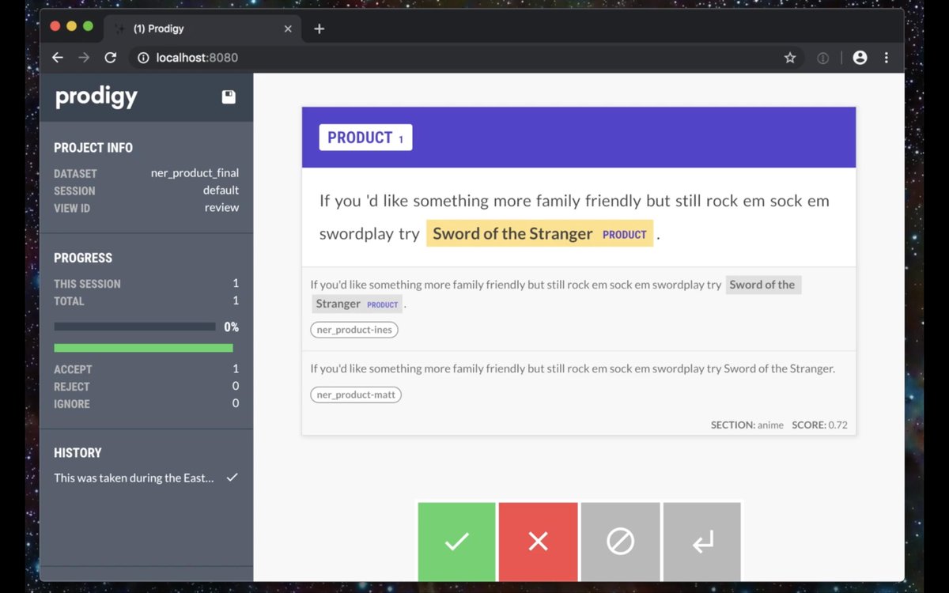
Task: Open the Chrome three-dot menu
Action: [886, 58]
